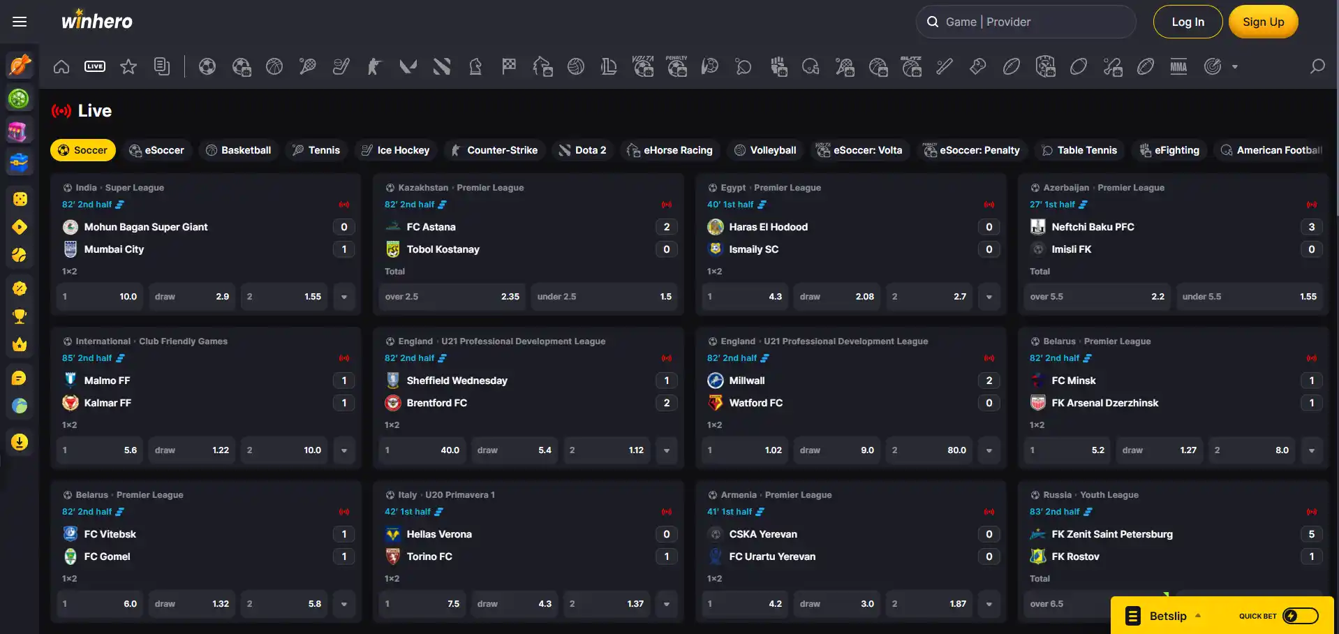Click the winhero logo
The image size is (1339, 634).
pos(97,20)
